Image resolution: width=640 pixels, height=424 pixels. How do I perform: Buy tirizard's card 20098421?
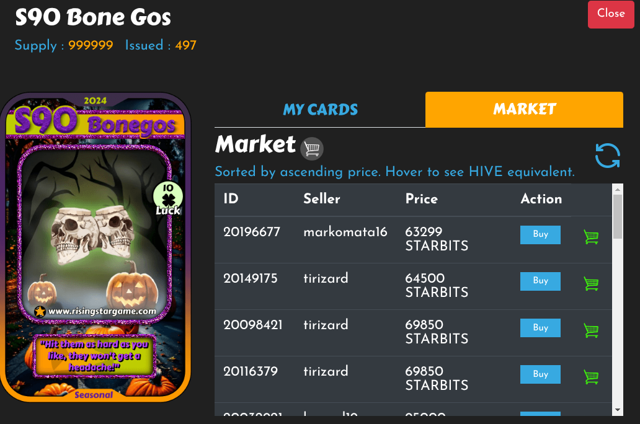click(540, 328)
